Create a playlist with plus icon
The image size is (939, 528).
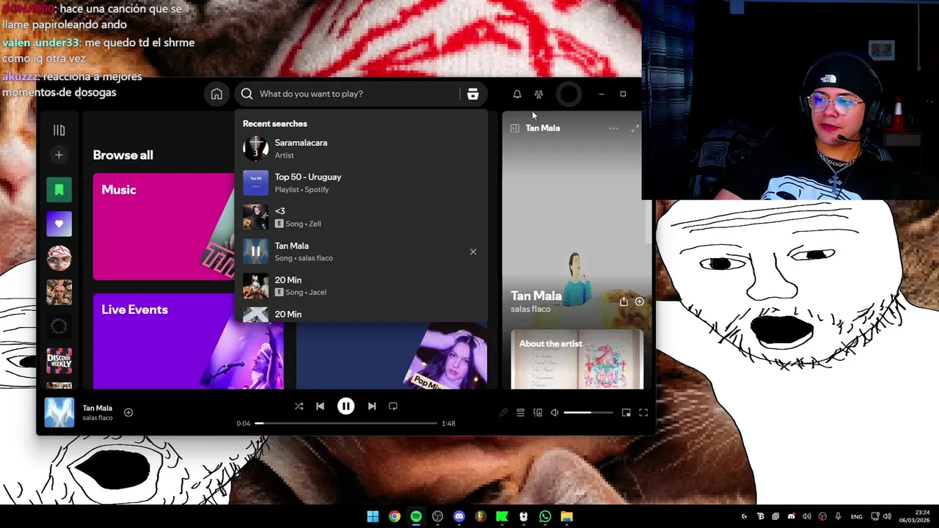(x=59, y=155)
